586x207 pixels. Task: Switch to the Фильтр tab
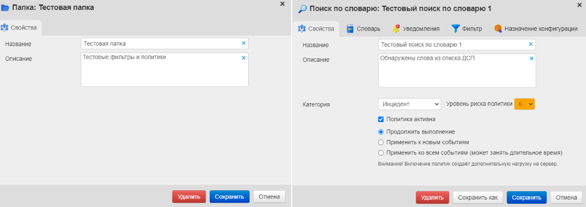click(467, 29)
